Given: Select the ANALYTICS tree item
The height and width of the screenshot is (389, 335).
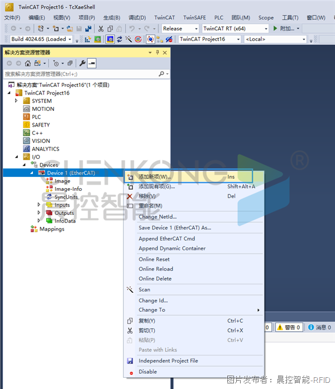Looking at the screenshot, I should coord(46,149).
